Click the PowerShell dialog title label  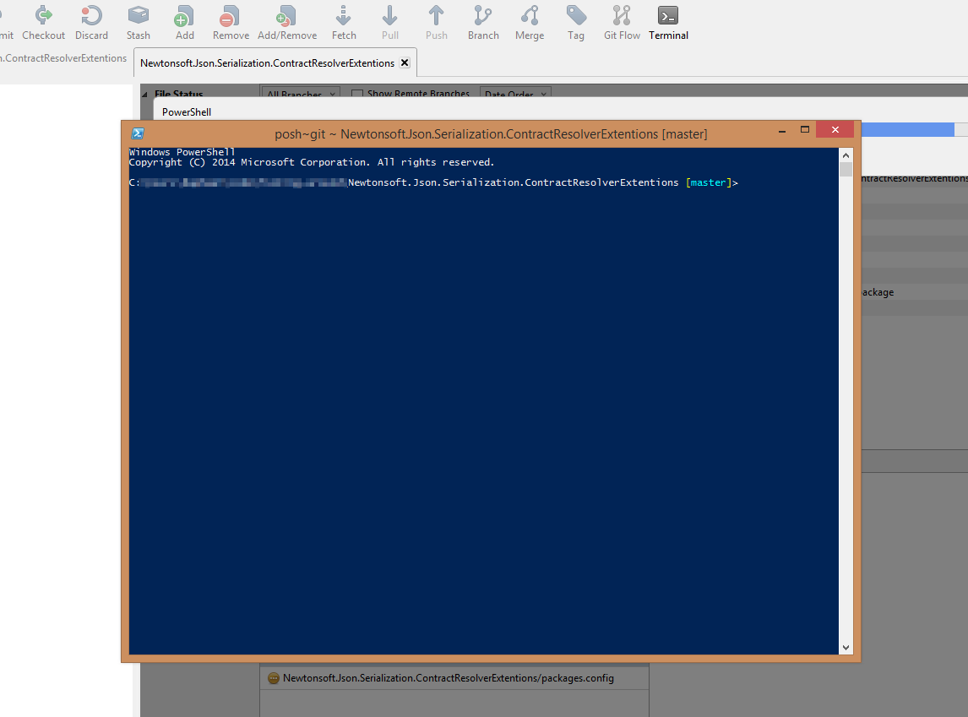(x=187, y=111)
